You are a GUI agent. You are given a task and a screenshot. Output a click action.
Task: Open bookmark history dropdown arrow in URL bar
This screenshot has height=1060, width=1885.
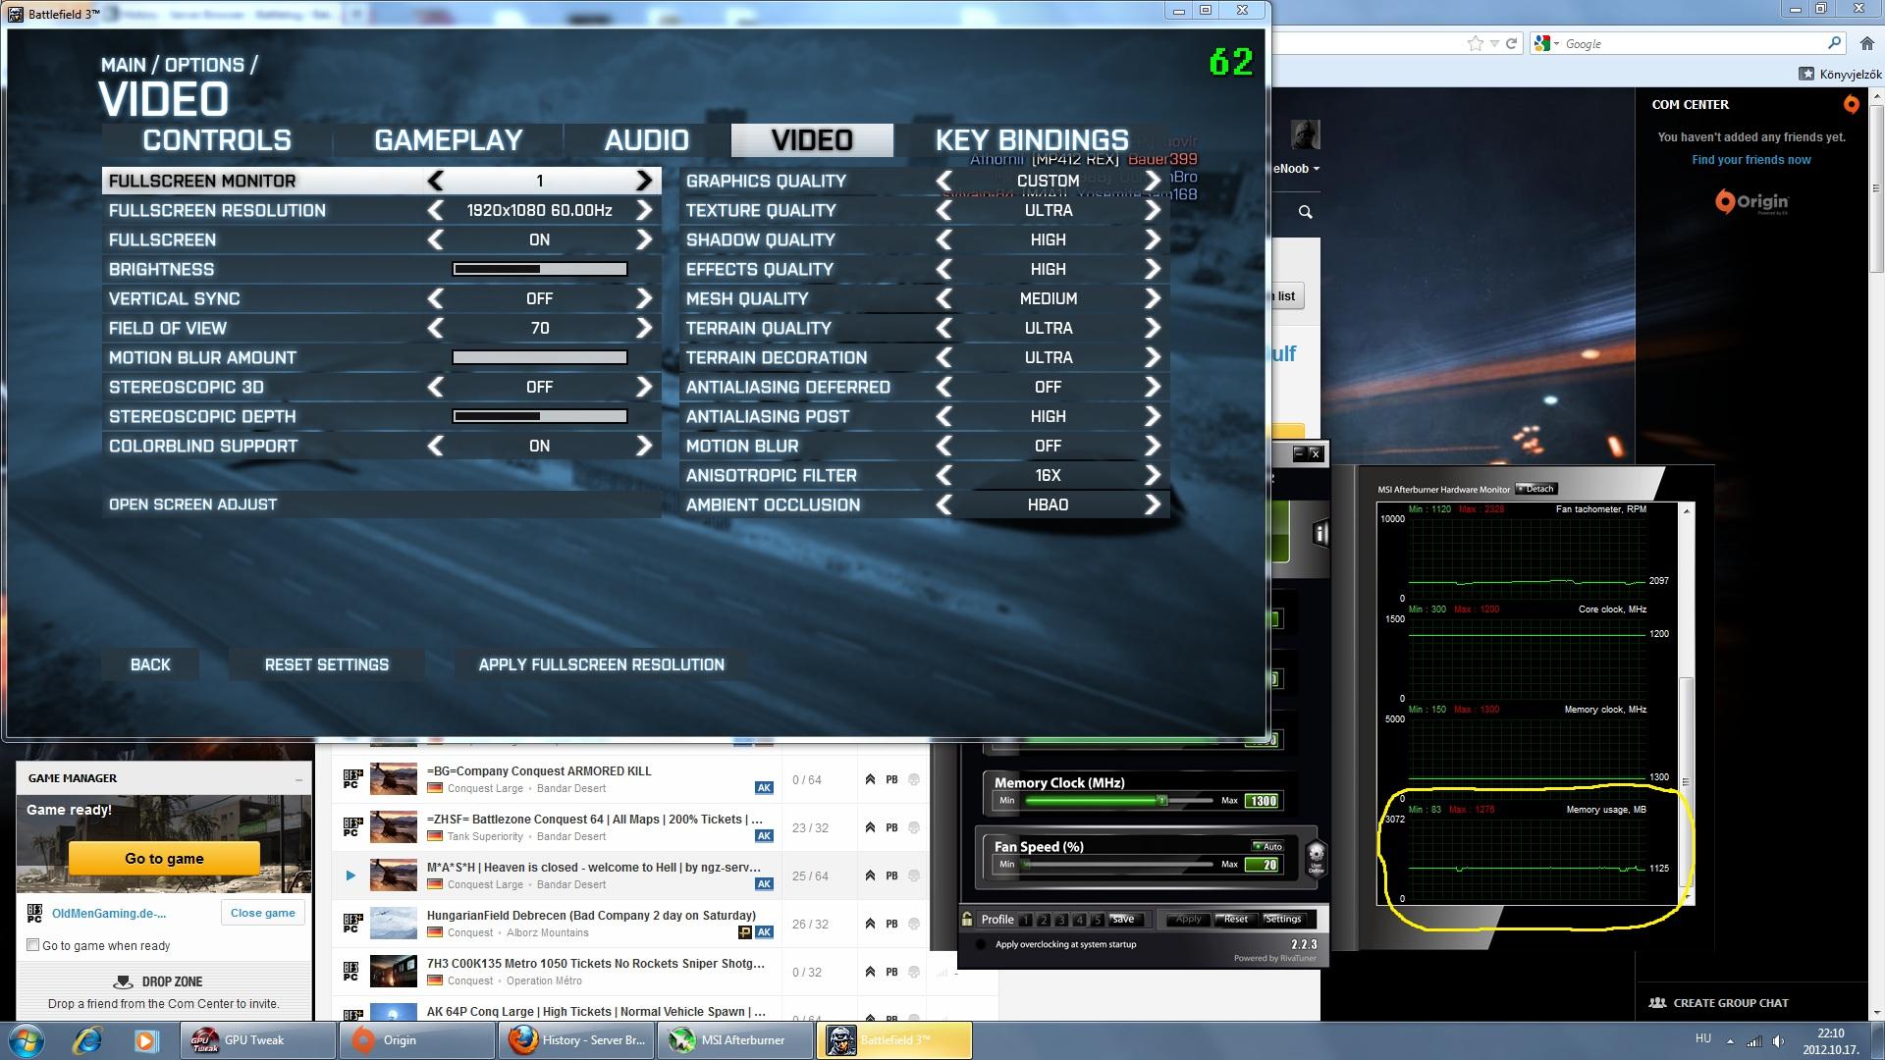(x=1494, y=43)
